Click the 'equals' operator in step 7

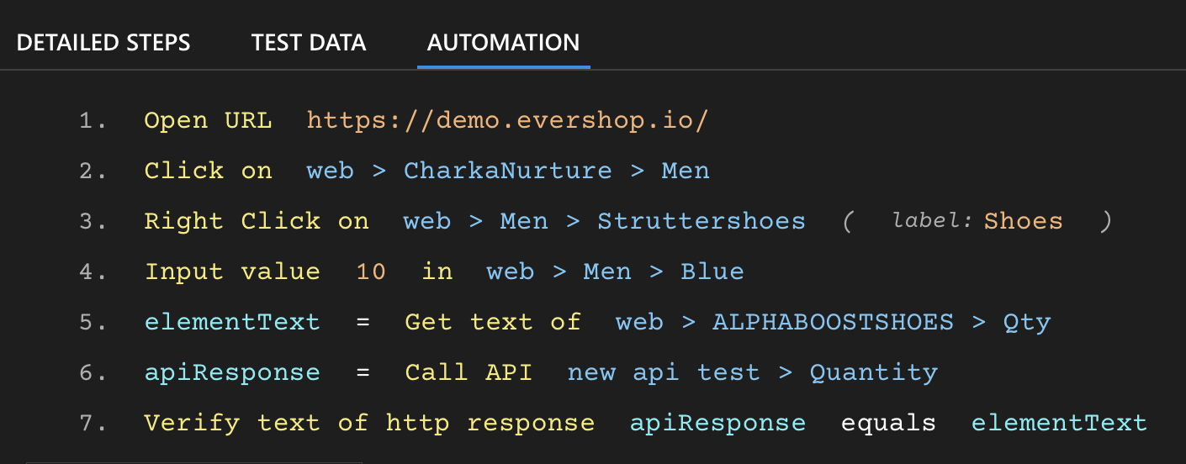[x=888, y=423]
